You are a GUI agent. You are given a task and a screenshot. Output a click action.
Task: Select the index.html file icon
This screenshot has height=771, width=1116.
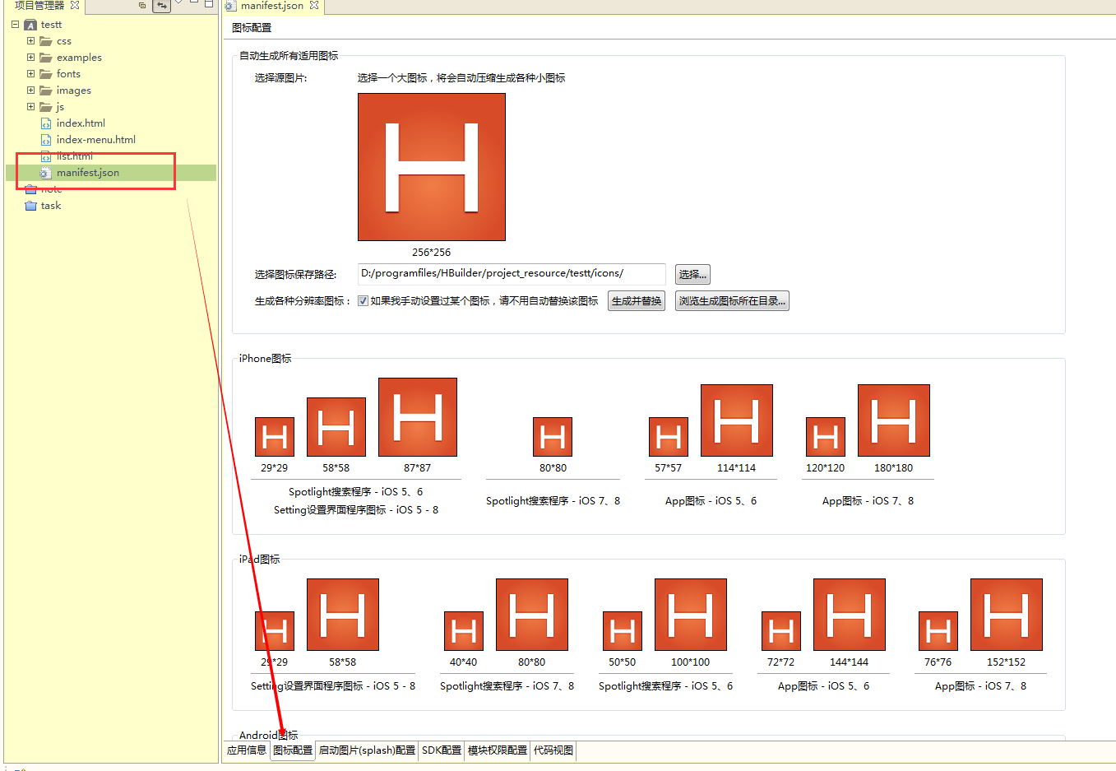[46, 123]
